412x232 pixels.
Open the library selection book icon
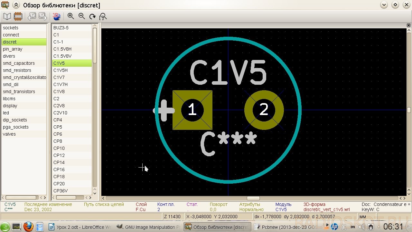7,16
